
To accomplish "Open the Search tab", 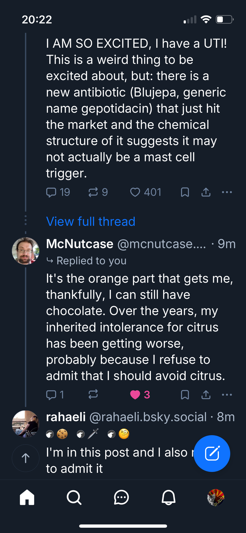I will (74, 497).
